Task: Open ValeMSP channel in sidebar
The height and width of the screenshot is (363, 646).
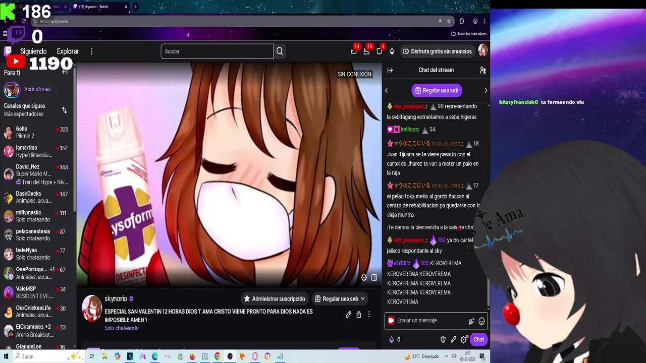Action: tap(36, 292)
